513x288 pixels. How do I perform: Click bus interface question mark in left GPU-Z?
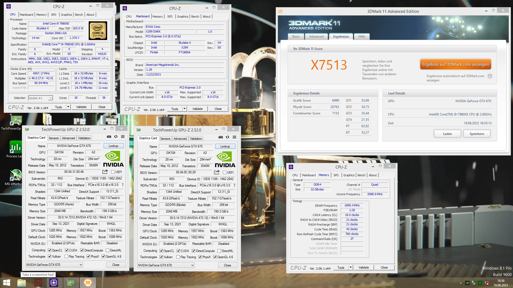coord(123,185)
